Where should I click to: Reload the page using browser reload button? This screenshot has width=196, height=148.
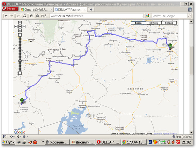coord(25,16)
